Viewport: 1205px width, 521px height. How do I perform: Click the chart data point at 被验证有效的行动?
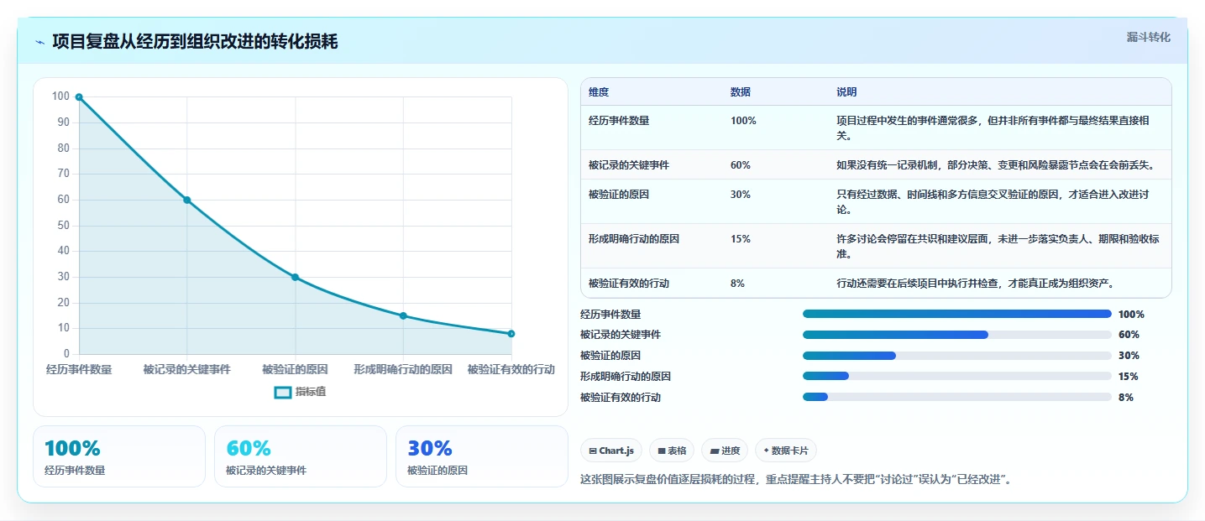511,334
